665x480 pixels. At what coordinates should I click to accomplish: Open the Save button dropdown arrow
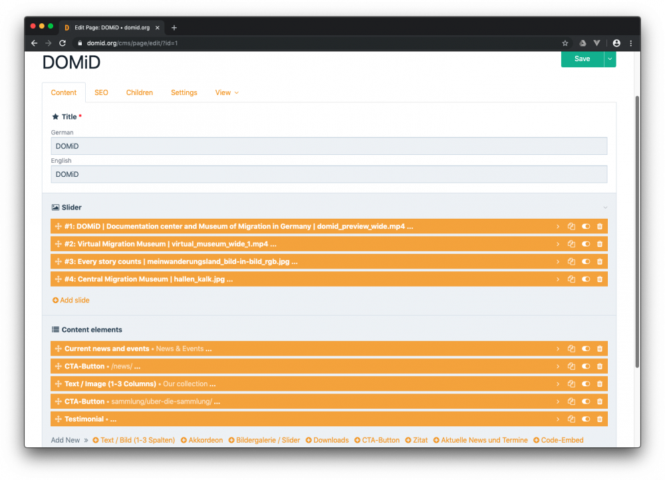(x=609, y=59)
